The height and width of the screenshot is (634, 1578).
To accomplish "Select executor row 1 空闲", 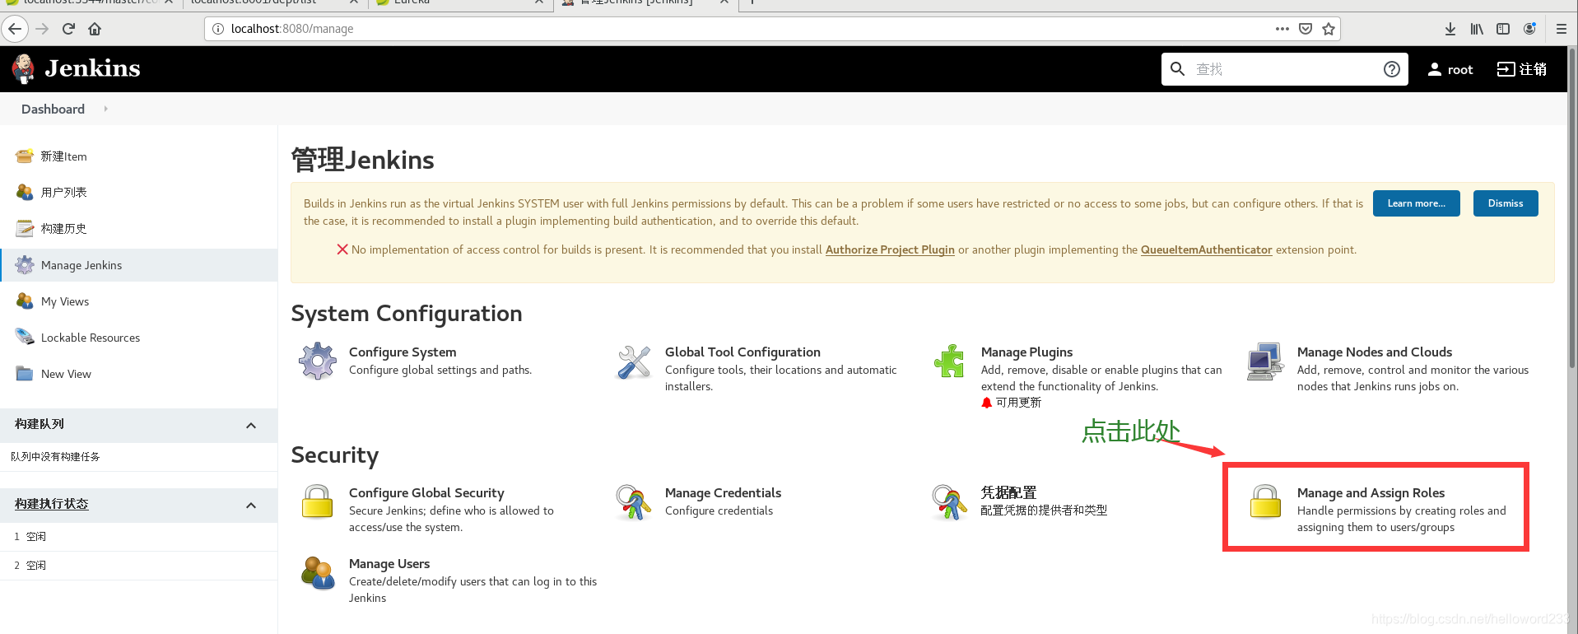I will 138,536.
